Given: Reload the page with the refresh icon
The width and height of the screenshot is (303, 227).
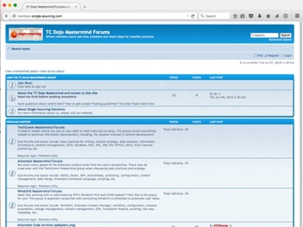Looking at the screenshot, I should click(193, 16).
